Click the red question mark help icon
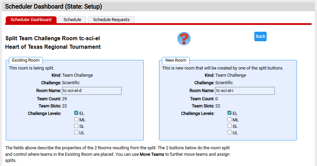 pyautogui.click(x=184, y=39)
